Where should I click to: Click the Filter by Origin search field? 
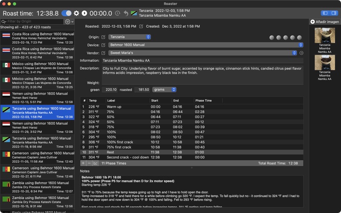pos(32,21)
